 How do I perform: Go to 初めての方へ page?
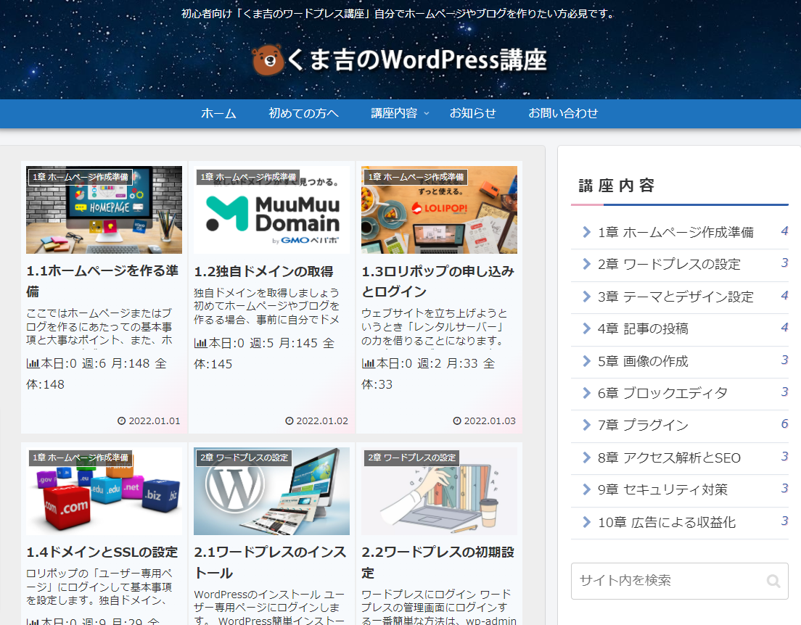coord(303,113)
